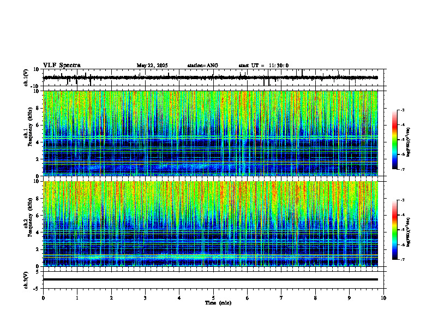
Task: Click time axis tick label "5"
Action: [x=213, y=298]
